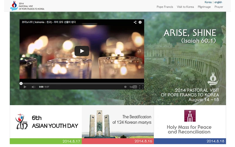The image size is (235, 147).
Task: Click the 2014 Pastoral Visit site logo
Action: pos(27,6)
